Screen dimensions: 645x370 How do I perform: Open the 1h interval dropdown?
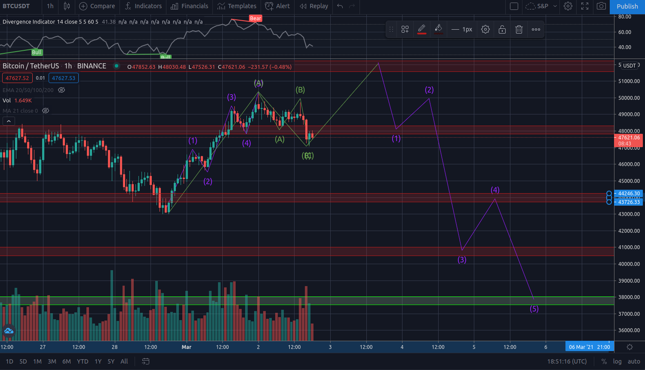(x=50, y=6)
